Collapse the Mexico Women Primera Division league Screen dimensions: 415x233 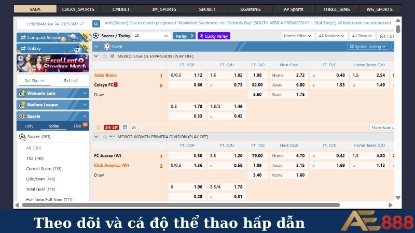(x=96, y=137)
